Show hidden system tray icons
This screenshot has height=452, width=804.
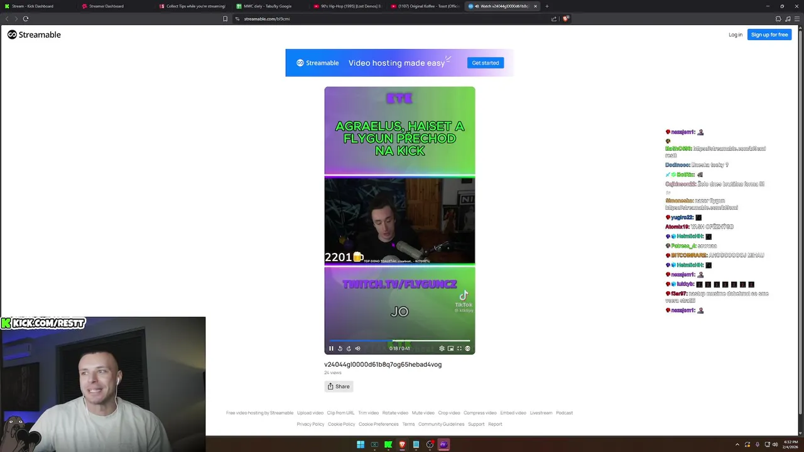click(737, 444)
